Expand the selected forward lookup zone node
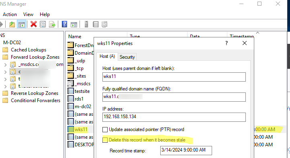The height and width of the screenshot is (158, 290). pos(5,72)
